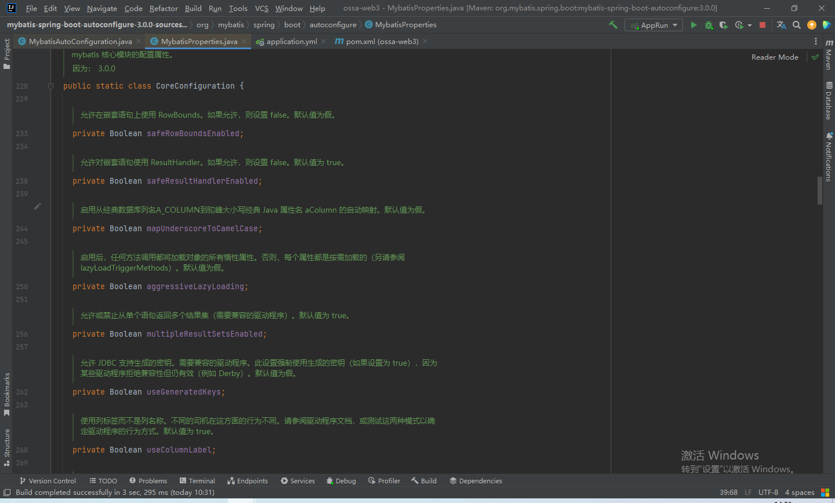Open the Translate tool icon

pos(781,25)
